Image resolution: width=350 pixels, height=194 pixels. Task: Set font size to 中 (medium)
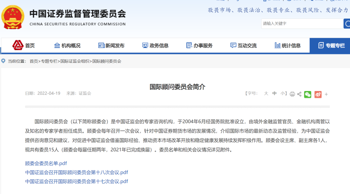(274, 93)
